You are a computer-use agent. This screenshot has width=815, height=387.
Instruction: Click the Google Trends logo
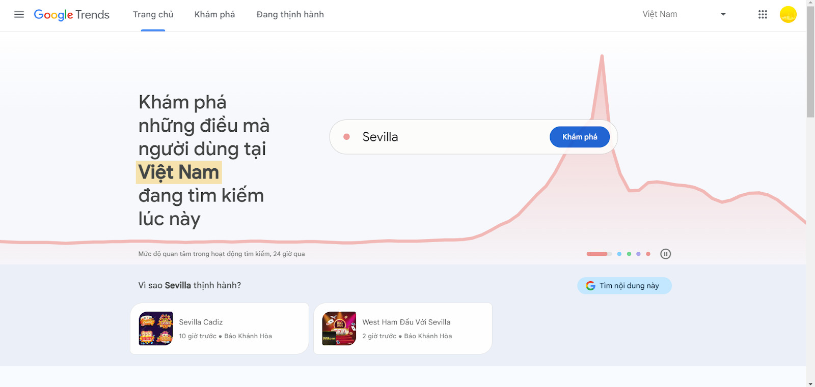tap(71, 15)
